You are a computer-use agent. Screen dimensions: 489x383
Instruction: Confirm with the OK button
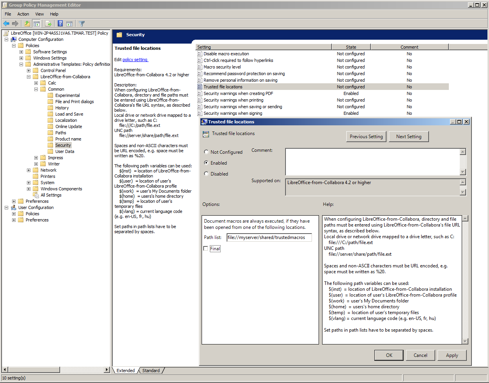click(x=389, y=355)
